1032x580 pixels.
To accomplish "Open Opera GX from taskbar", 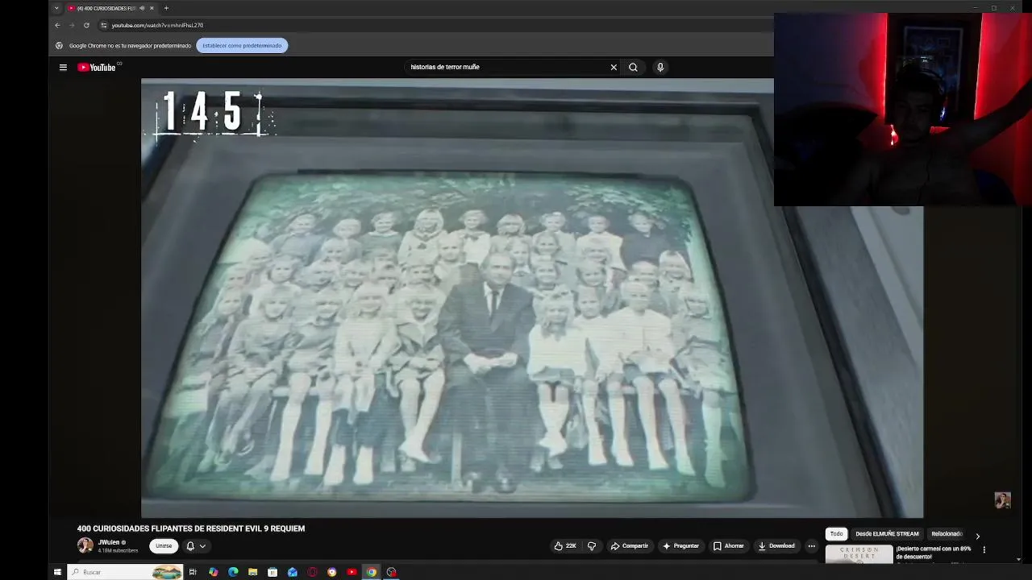I will 313,572.
